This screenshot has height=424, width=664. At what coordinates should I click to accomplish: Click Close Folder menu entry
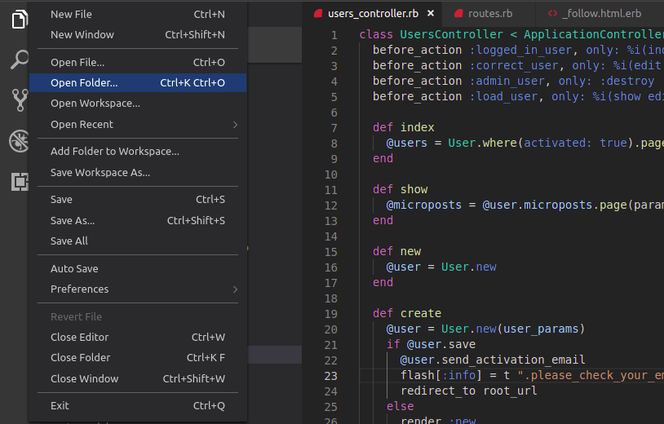(138, 358)
